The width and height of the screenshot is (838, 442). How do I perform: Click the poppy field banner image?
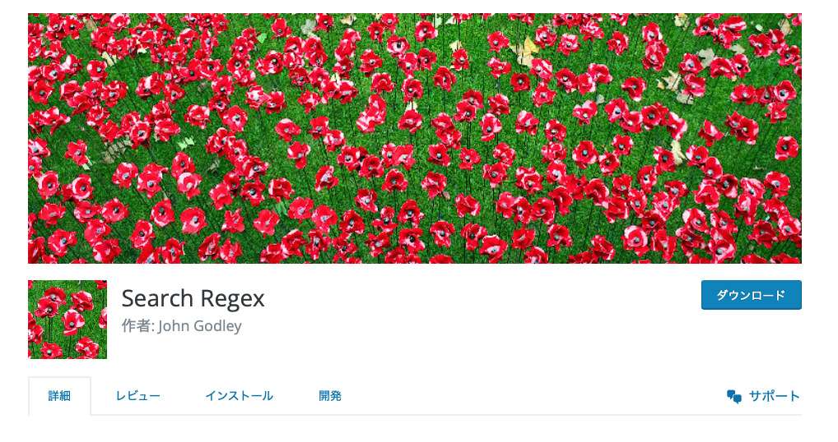415,139
